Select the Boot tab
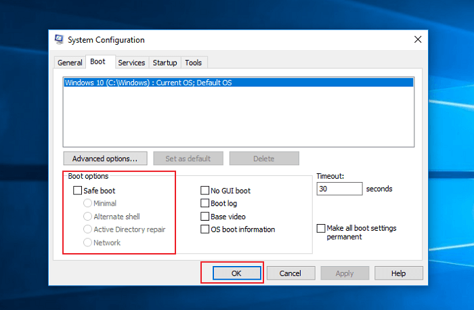Viewport: 474px width, 310px height. [x=98, y=62]
